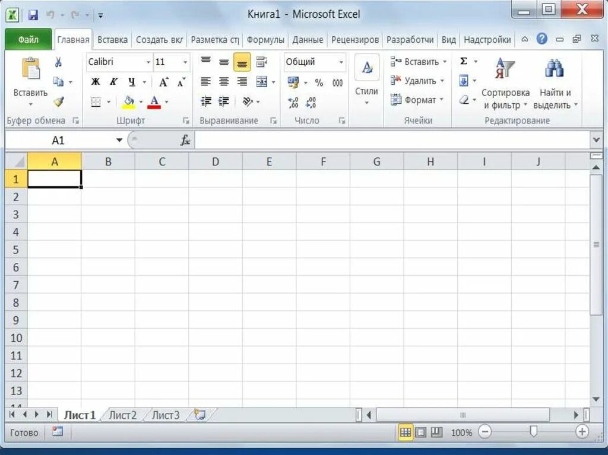Click zoom out minus button
Image resolution: width=608 pixels, height=455 pixels.
point(484,431)
